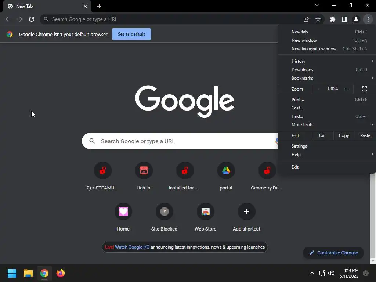This screenshot has height=282, width=376.
Task: Open the tab search chevron
Action: point(317,5)
